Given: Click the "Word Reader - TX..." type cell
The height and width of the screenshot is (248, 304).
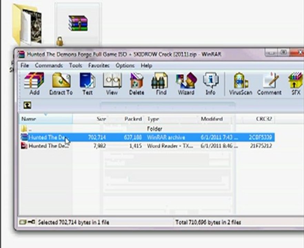Looking at the screenshot, I should pyautogui.click(x=170, y=146).
